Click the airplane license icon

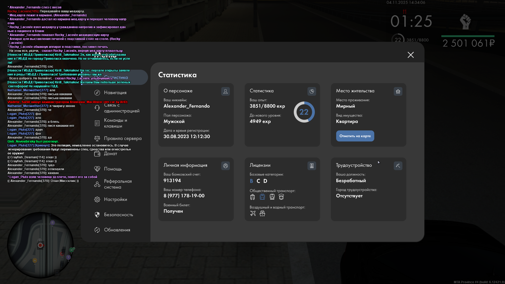pos(253,213)
